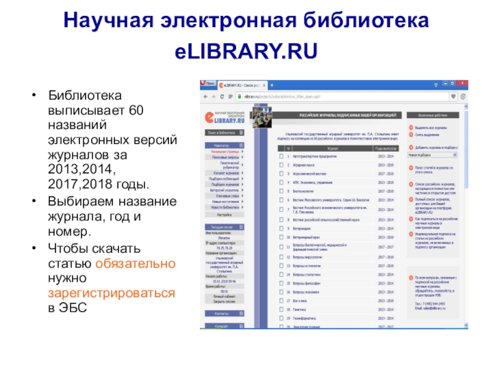The height and width of the screenshot is (369, 493).
Task: Expand arrow next to 'Поисковые запросы'
Action: [242, 157]
